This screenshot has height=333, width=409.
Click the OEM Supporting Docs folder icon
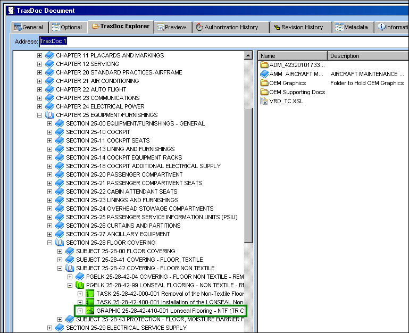[264, 92]
